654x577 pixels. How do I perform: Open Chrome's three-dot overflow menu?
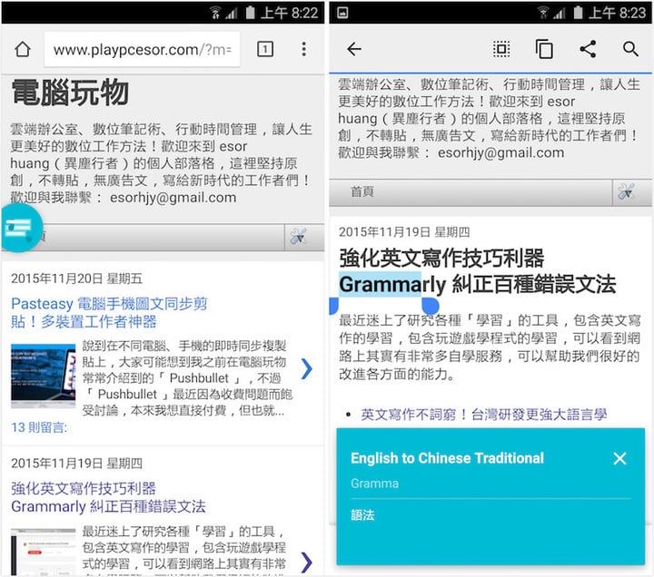[303, 49]
